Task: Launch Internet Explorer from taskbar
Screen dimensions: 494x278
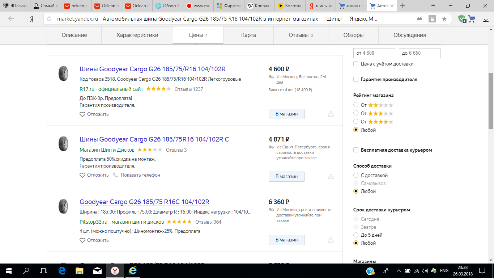Action: click(133, 270)
